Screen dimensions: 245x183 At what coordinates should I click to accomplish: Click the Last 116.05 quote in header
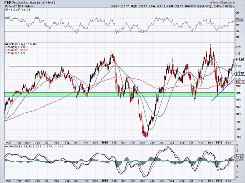(175, 6)
